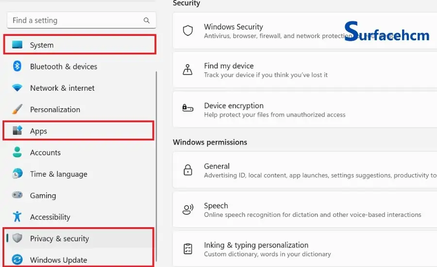The image size is (437, 267).
Task: Open the Apps settings category
Action: point(79,131)
